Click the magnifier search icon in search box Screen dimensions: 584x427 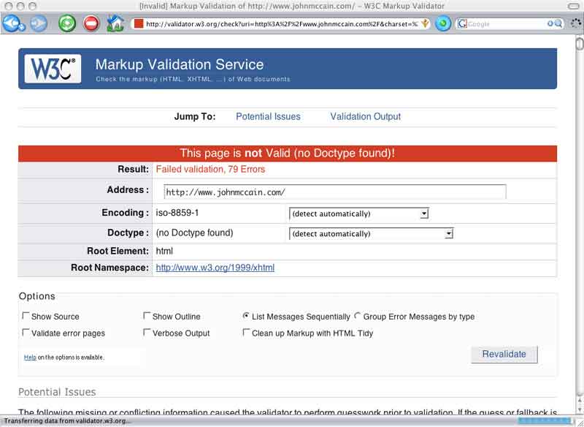coord(558,24)
